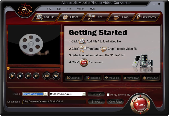The width and height of the screenshot is (169, 116).
Task: Open the Clip menu
Action: click(69, 9)
